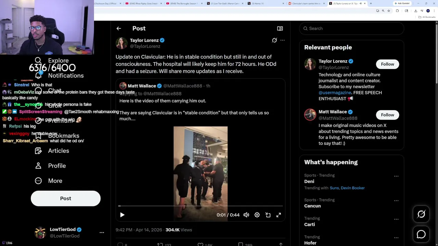Open Matt Wallace's quoted post avatar
The image size is (438, 246).
pos(123,86)
